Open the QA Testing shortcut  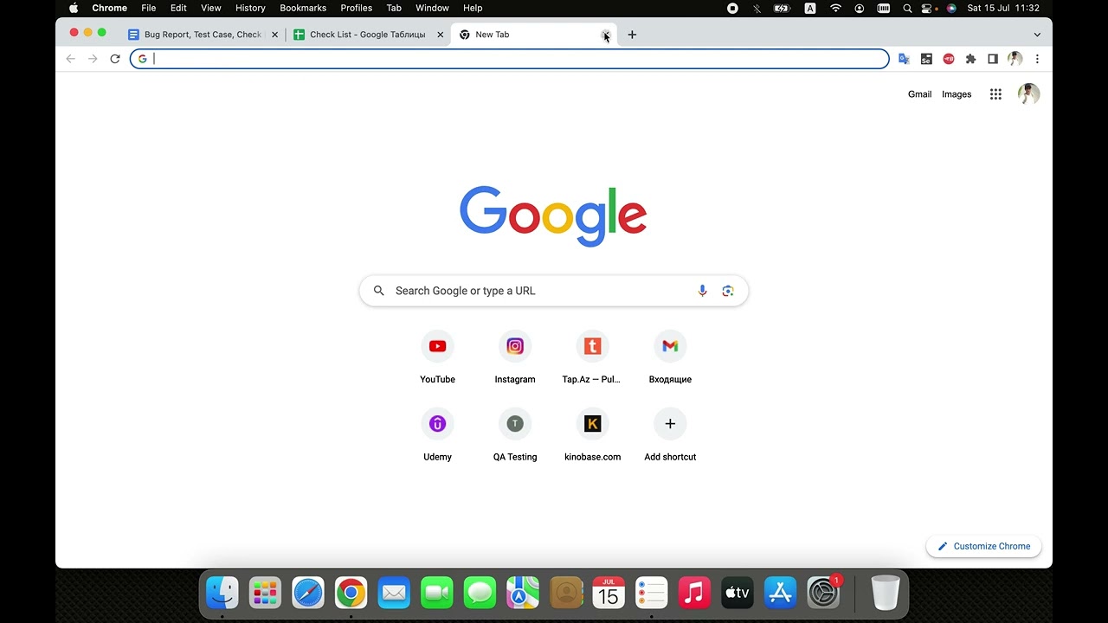click(515, 435)
